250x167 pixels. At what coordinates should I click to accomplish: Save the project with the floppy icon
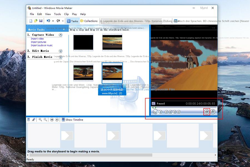point(41,21)
